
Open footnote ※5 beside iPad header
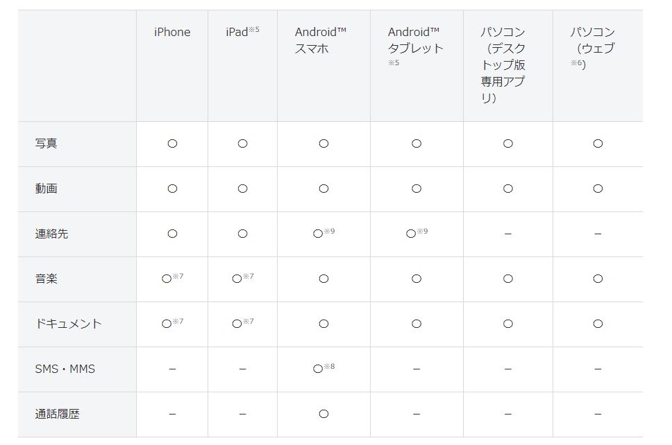click(254, 30)
